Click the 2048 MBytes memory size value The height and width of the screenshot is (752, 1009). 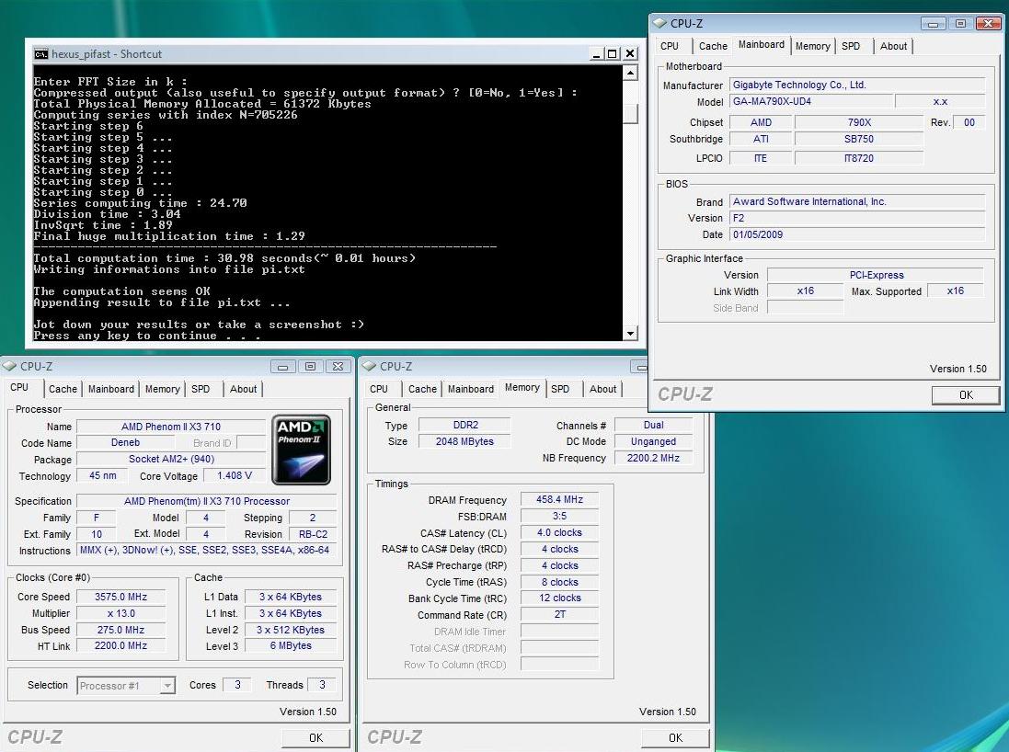click(464, 441)
